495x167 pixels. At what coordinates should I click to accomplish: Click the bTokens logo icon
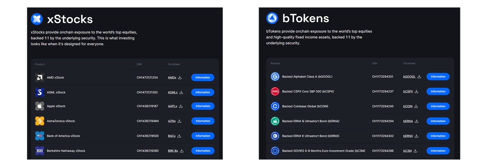pos(272,18)
